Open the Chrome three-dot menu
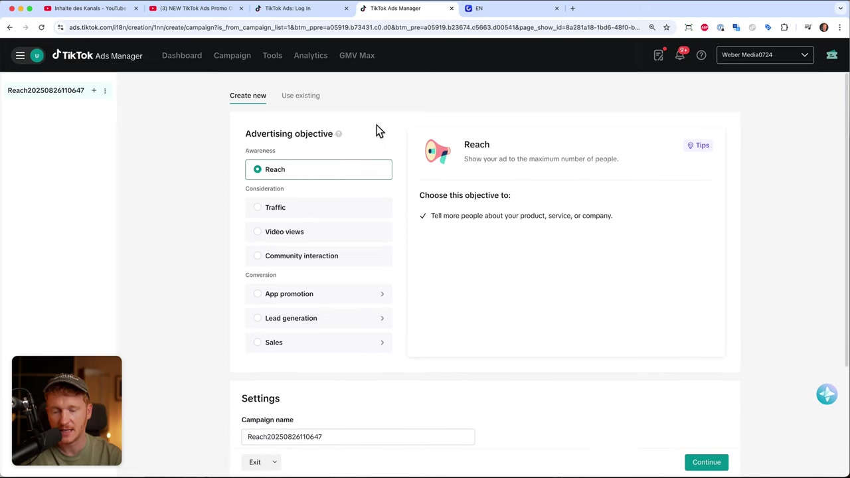 tap(840, 27)
